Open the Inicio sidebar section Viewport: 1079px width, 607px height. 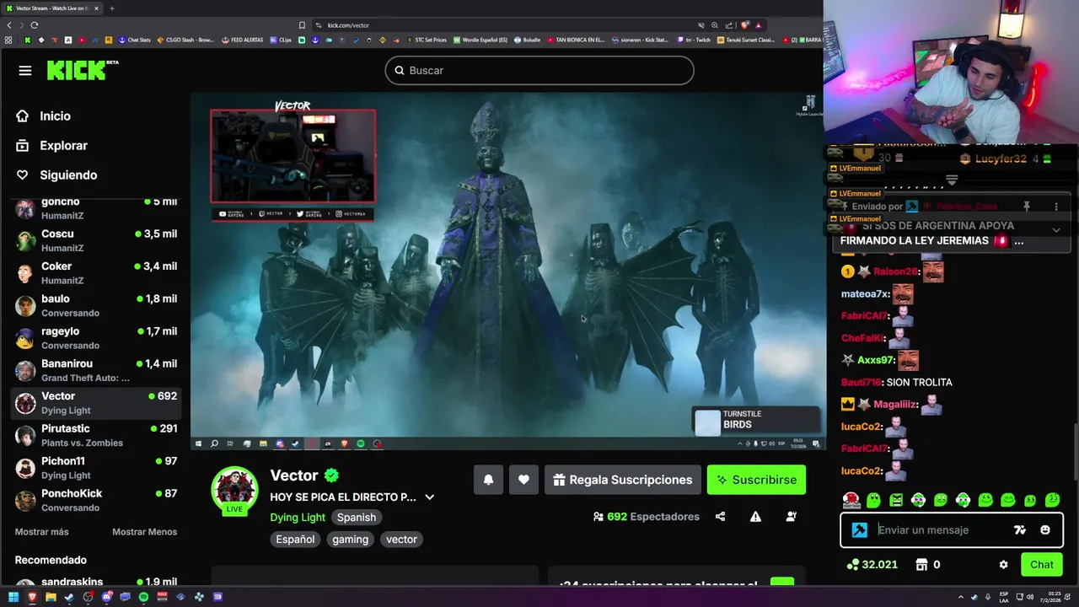55,116
